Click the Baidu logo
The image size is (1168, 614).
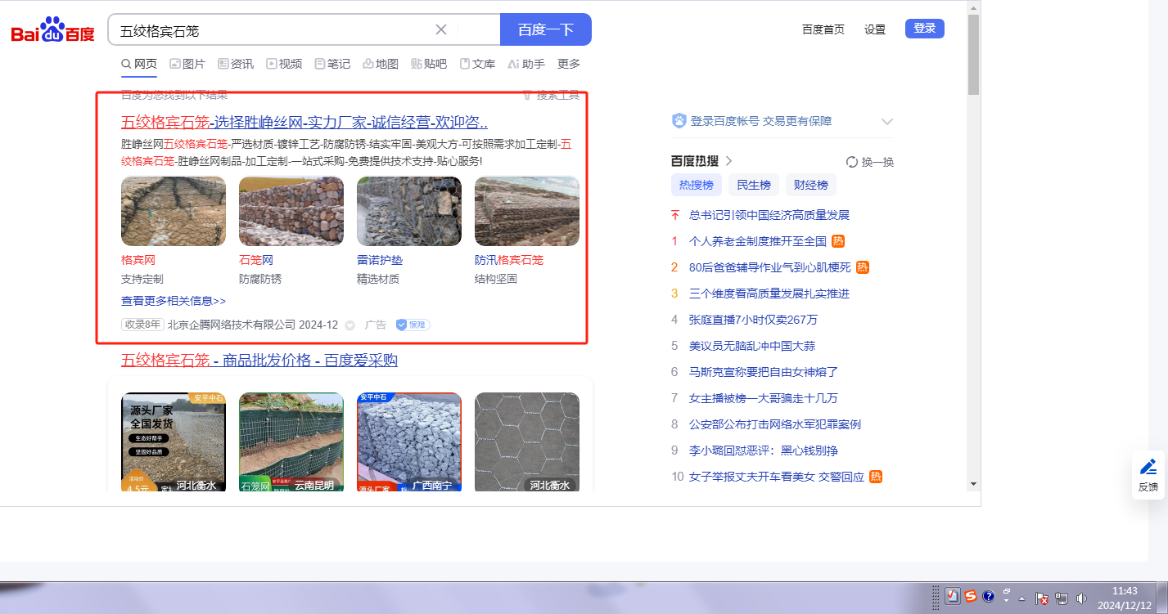pos(52,31)
